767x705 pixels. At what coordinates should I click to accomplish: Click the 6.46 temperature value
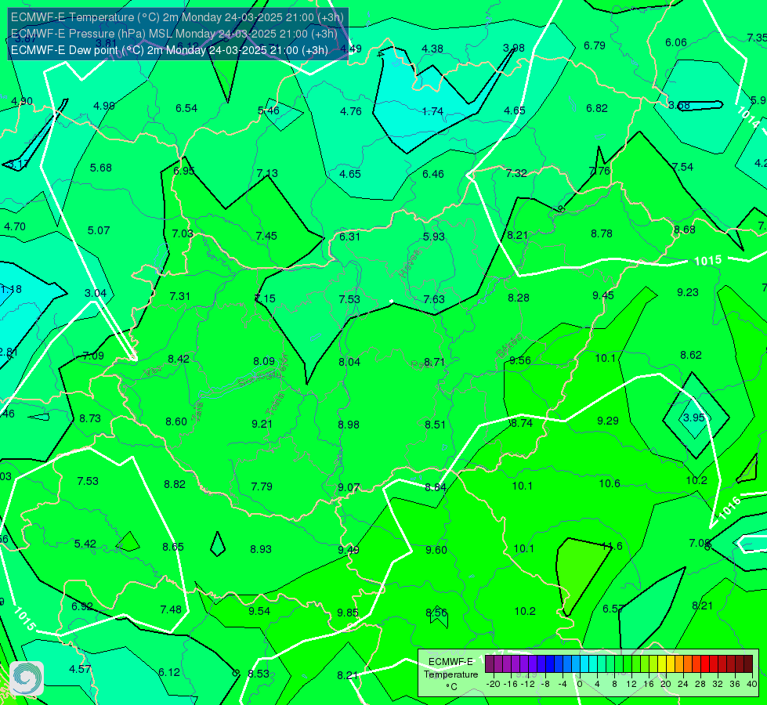(433, 174)
